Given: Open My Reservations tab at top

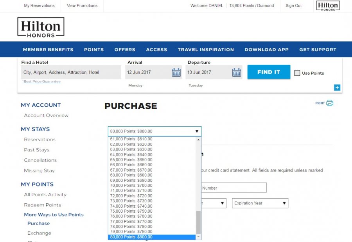Looking at the screenshot, I should (39, 6).
